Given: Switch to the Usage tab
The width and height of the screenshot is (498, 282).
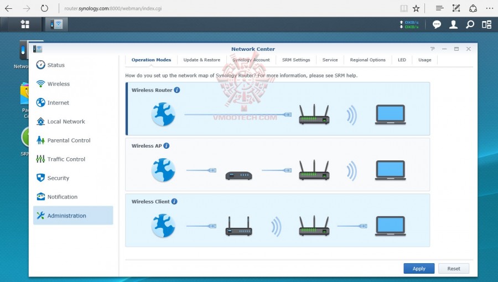Looking at the screenshot, I should [x=424, y=60].
